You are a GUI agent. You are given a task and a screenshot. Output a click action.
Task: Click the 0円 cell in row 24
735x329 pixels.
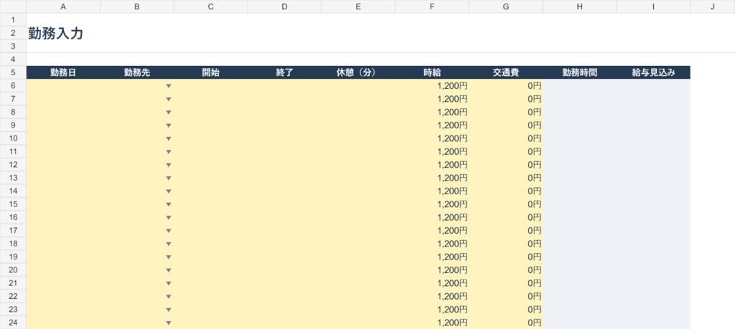506,323
